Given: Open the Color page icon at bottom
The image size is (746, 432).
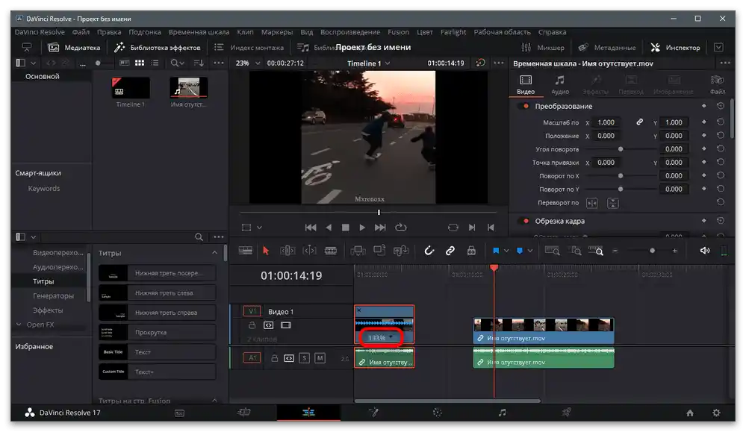Looking at the screenshot, I should click(x=438, y=413).
